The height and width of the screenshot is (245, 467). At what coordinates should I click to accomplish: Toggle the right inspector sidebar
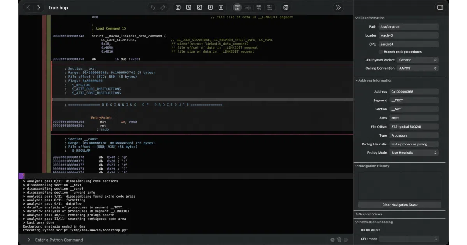point(440,7)
